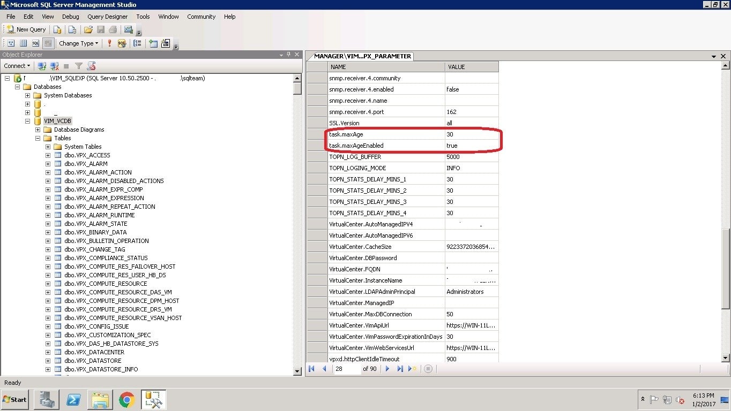Open the Database Engine Query icon
The image size is (731, 411).
click(57, 29)
